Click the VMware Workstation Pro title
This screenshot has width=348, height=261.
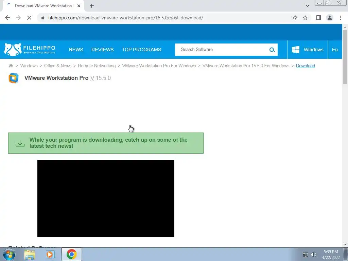56,78
